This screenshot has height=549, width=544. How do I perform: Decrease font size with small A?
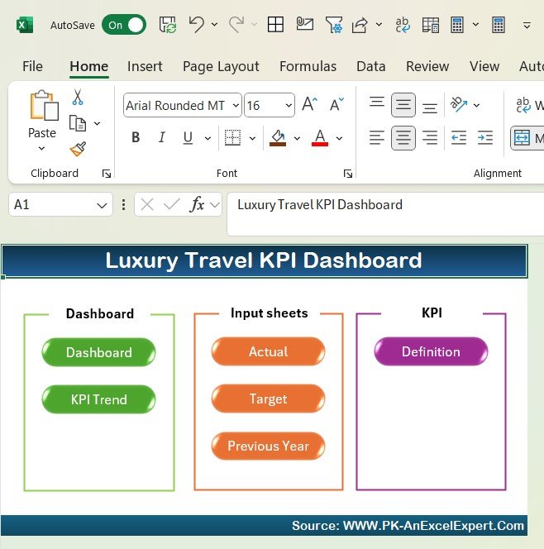336,104
